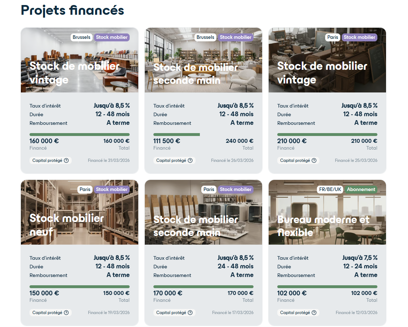Viewport: 408px width, 327px height.
Task: Click the full progress bar on Bureau moderne et flexible
Action: click(327, 287)
